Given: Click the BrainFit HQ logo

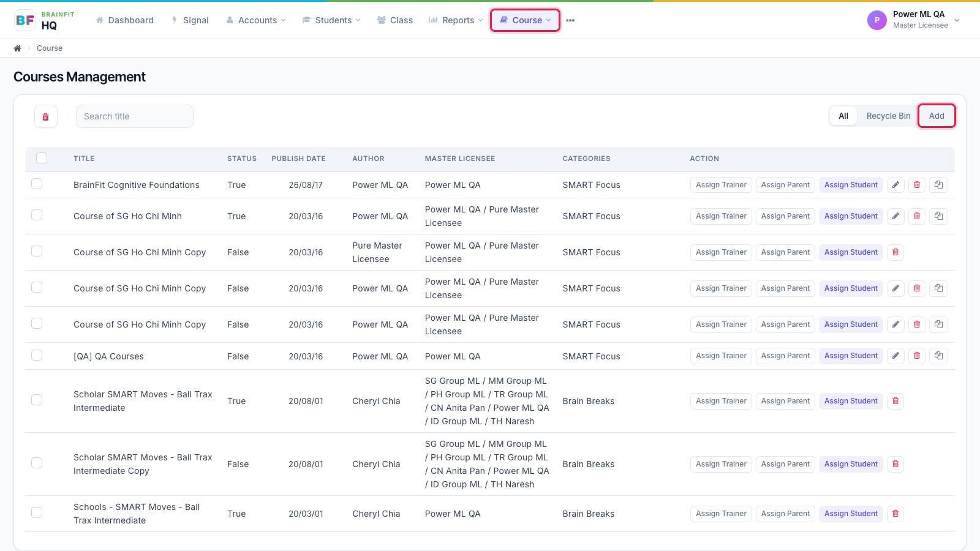Looking at the screenshot, I should coord(44,20).
